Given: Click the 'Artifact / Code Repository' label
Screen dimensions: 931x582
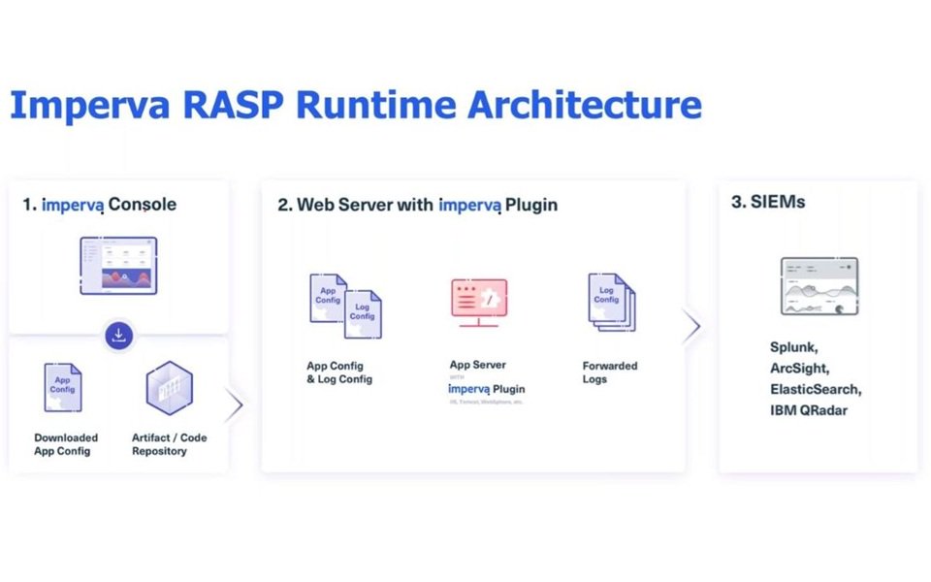Looking at the screenshot, I should pos(169,444).
